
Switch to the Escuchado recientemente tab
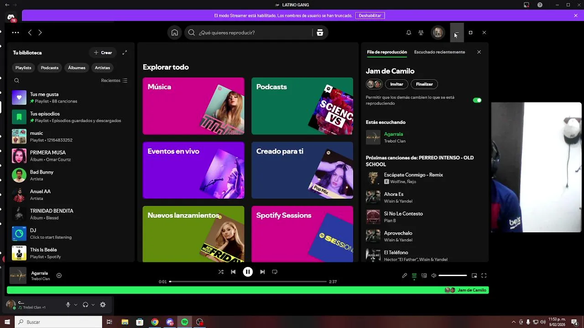pyautogui.click(x=439, y=52)
